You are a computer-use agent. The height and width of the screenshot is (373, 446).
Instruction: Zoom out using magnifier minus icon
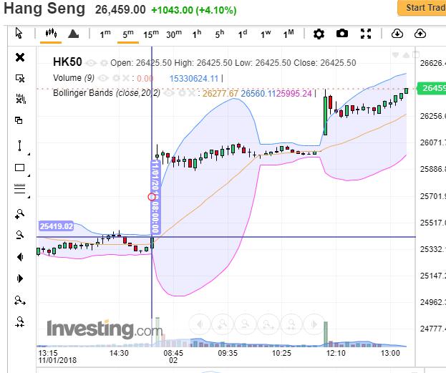coord(19,235)
